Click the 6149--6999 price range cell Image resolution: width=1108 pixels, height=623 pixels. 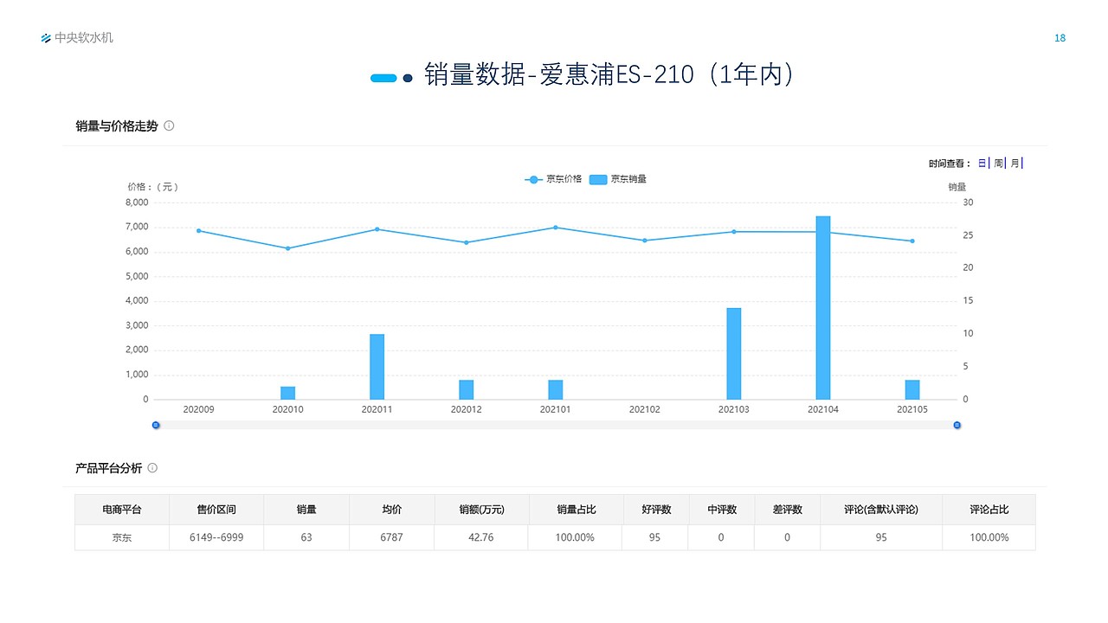216,537
